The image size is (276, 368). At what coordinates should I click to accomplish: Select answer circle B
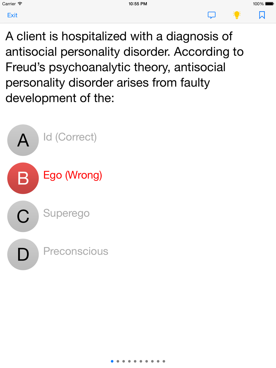[23, 178]
